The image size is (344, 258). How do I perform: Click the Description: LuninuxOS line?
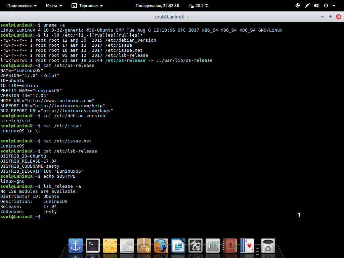[34, 202]
